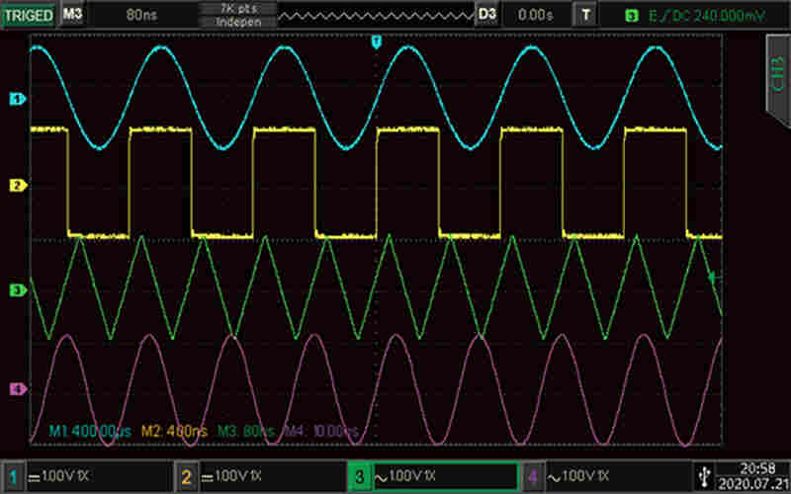Click the 0.00s delay time readout
The image size is (791, 494).
point(535,14)
